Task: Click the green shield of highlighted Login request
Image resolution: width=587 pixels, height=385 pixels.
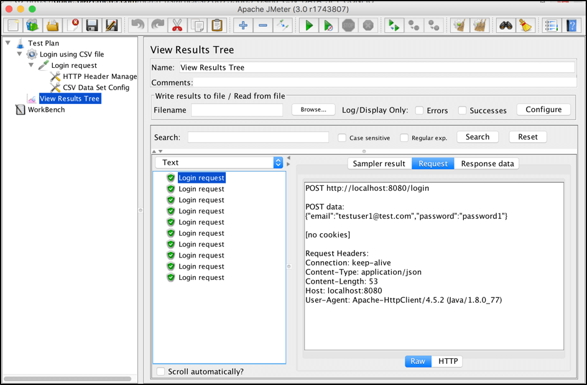Action: [171, 177]
